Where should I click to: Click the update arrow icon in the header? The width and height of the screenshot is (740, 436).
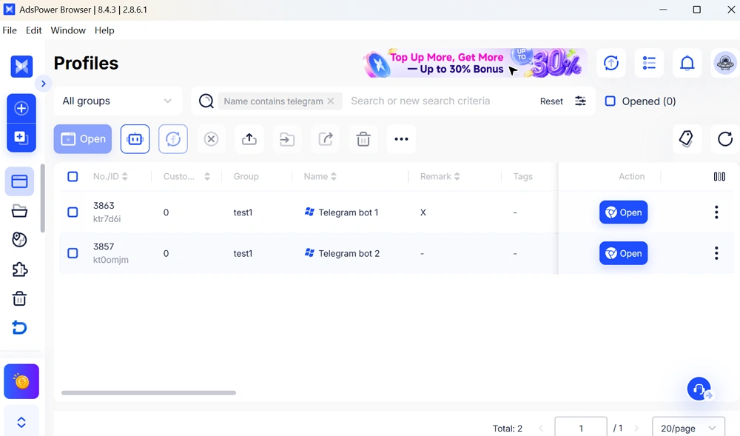tap(611, 63)
